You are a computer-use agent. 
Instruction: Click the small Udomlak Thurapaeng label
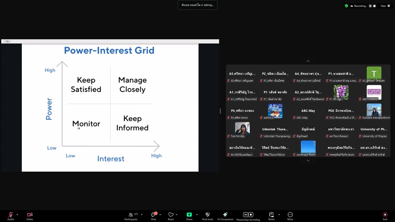pyautogui.click(x=277, y=136)
